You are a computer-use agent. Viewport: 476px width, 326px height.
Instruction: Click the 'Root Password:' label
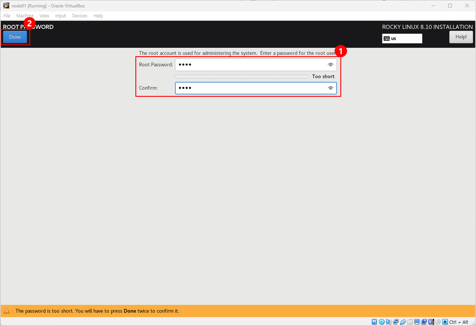[x=156, y=65]
